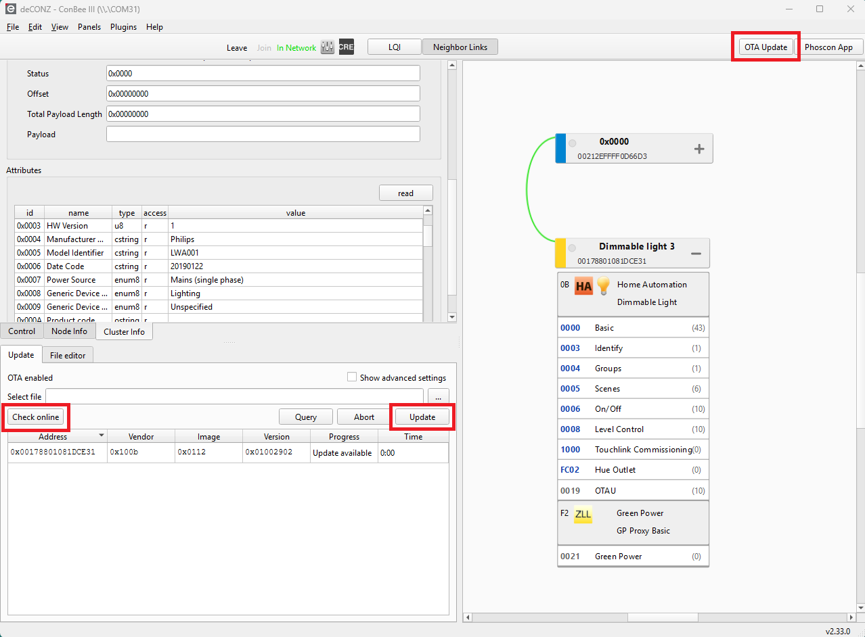The width and height of the screenshot is (865, 637).
Task: Open the Plugins menu
Action: [x=123, y=27]
